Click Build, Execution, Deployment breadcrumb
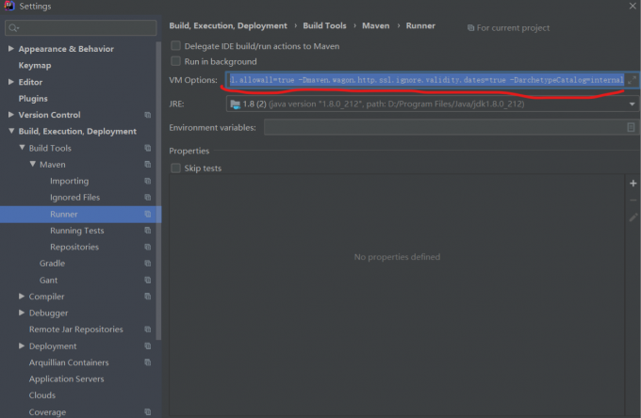The height and width of the screenshot is (418, 641). [x=228, y=25]
